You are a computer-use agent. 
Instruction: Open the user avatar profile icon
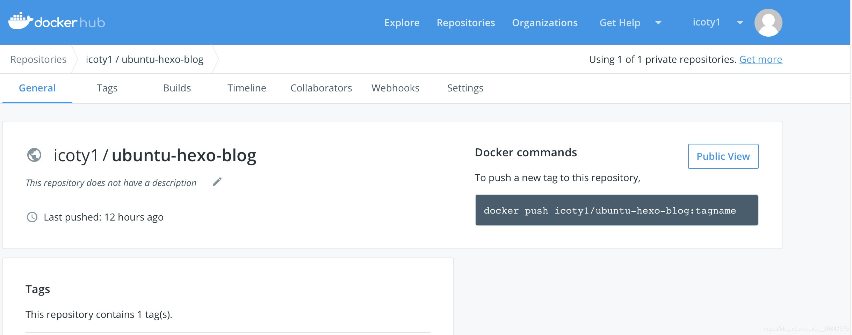[x=768, y=23]
